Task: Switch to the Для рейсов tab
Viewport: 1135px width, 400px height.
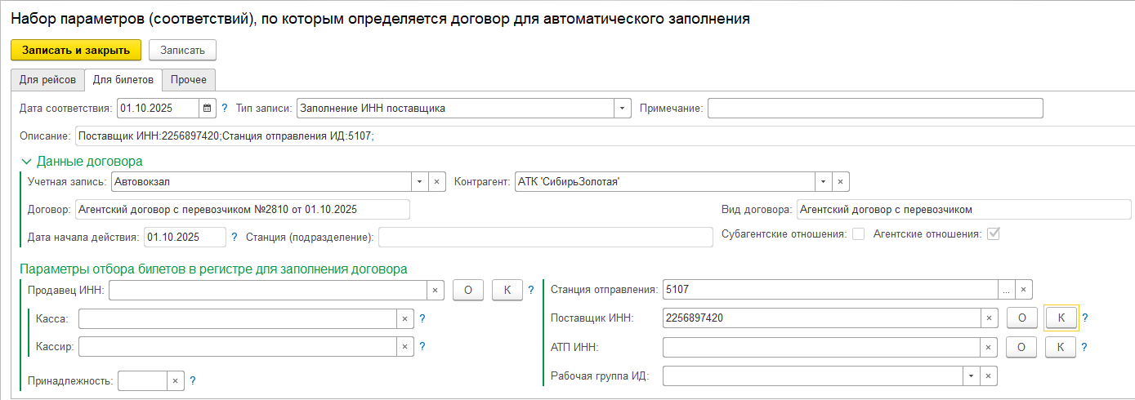Action: (47, 79)
